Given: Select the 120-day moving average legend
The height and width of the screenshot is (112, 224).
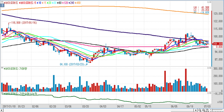Looking at the screenshot, I should click(x=65, y=3).
